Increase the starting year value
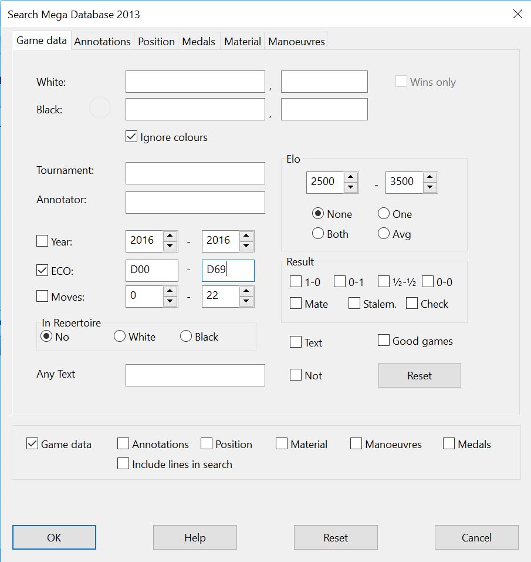Image resolution: width=531 pixels, height=562 pixels. 170,236
